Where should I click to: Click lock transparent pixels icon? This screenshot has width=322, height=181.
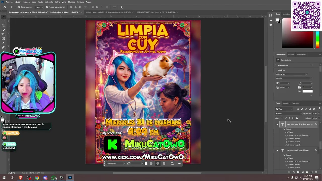coord(282,118)
